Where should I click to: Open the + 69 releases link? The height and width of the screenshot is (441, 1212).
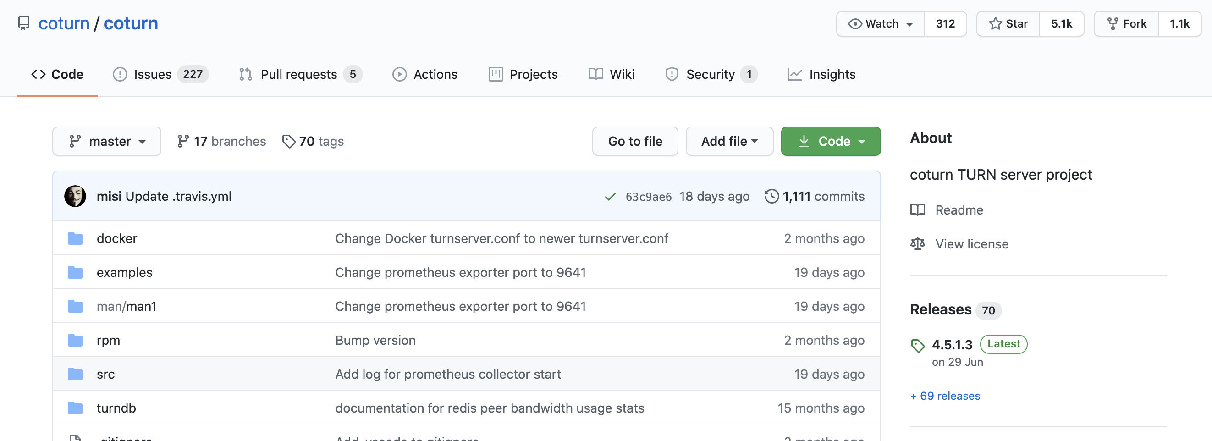[x=945, y=396]
